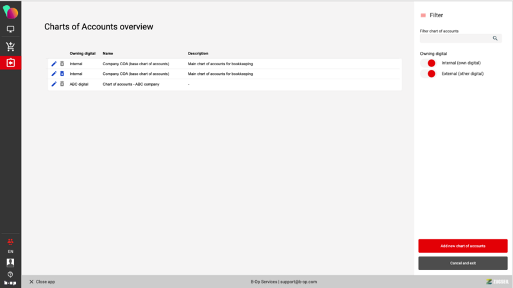Image resolution: width=513 pixels, height=288 pixels.
Task: Click Add new chart of accounts button
Action: (462, 246)
